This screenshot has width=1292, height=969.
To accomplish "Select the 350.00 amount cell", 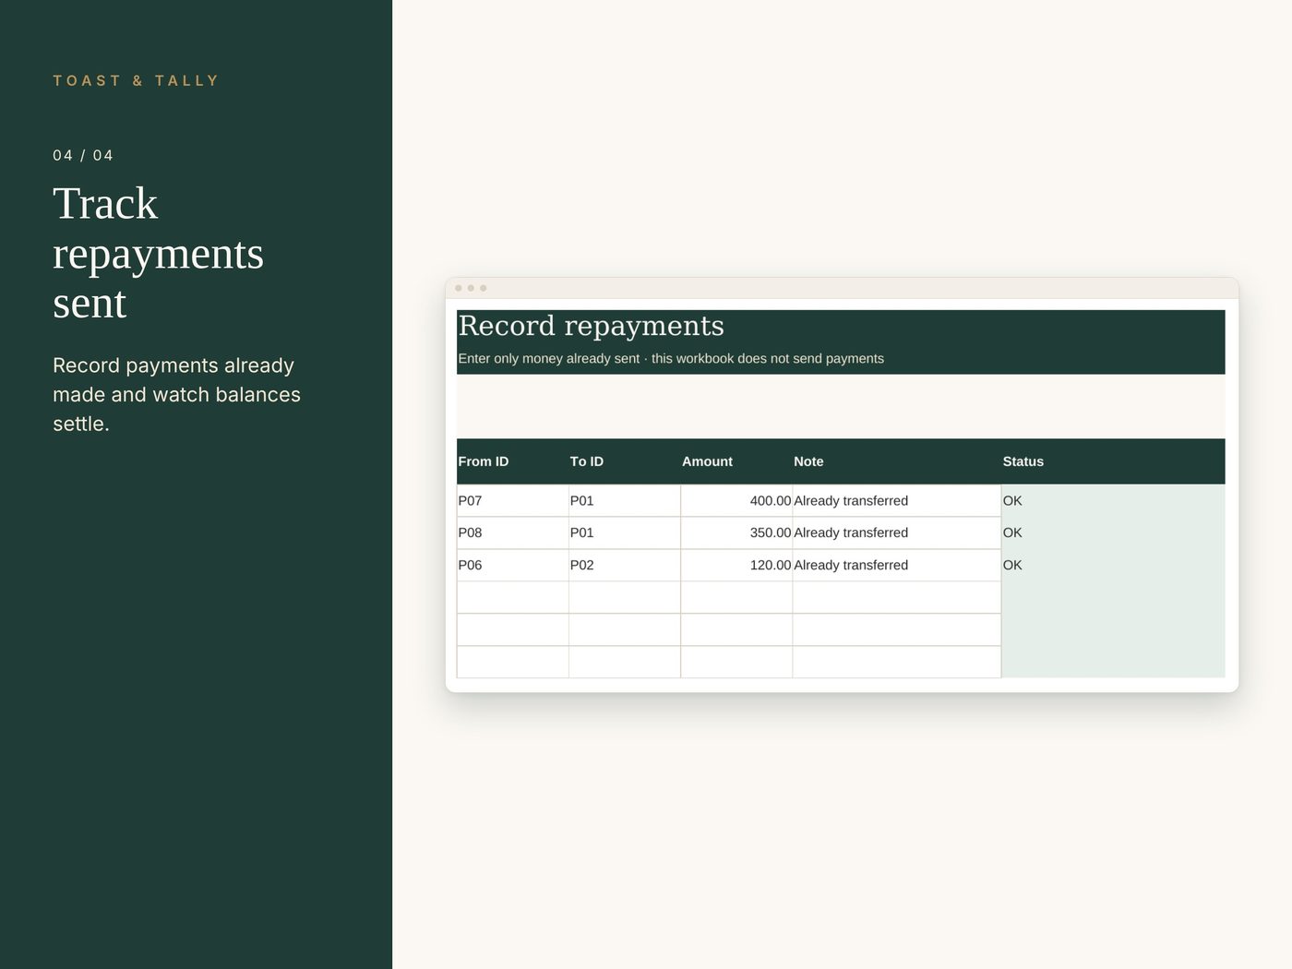I will point(736,533).
